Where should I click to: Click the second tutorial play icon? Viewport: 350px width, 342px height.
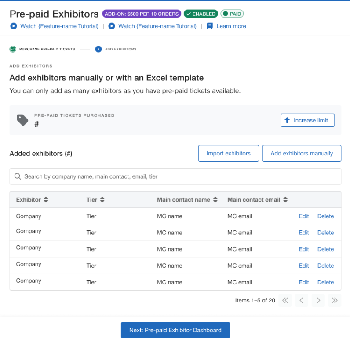(112, 26)
